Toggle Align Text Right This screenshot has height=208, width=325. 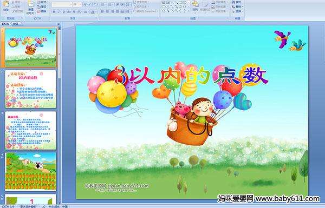pos(112,11)
